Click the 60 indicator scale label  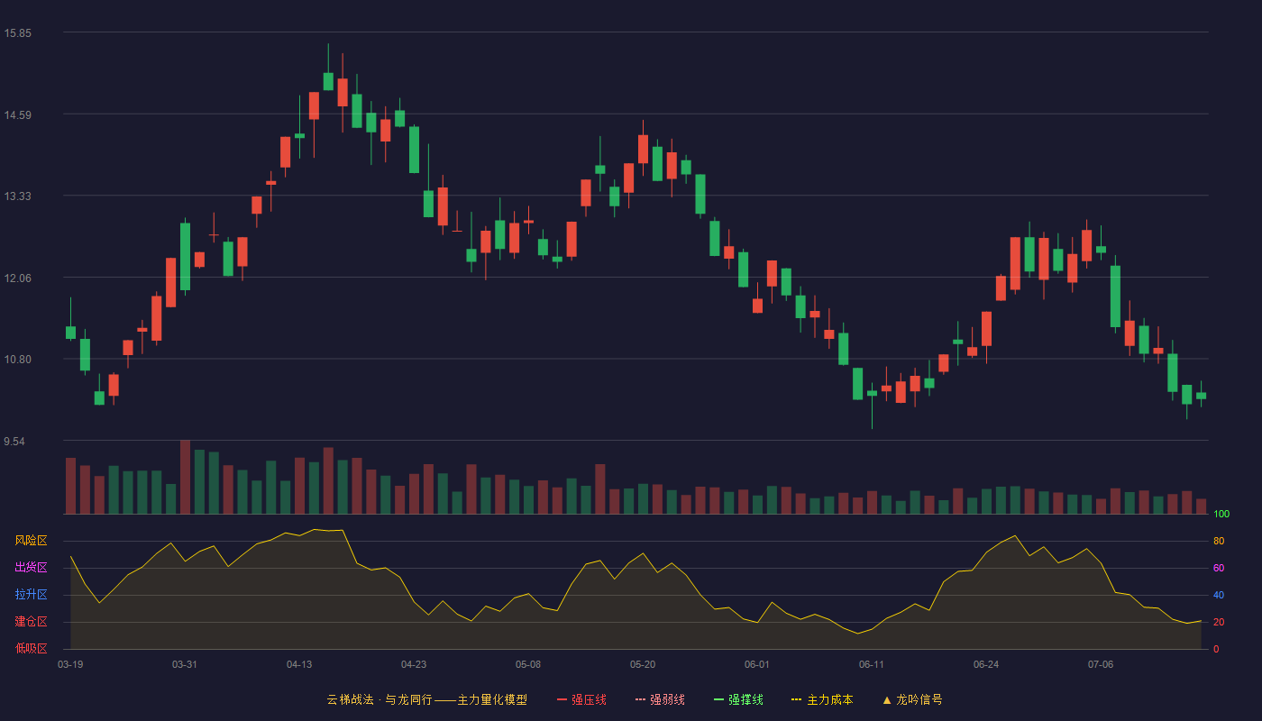click(x=1219, y=568)
